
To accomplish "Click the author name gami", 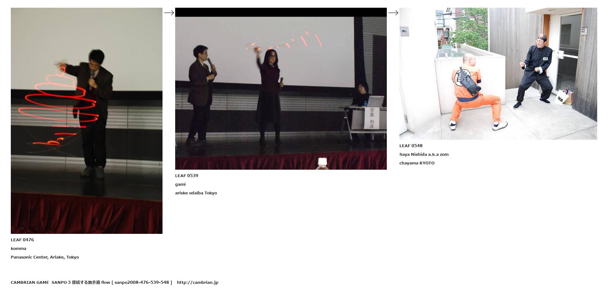I will [180, 184].
